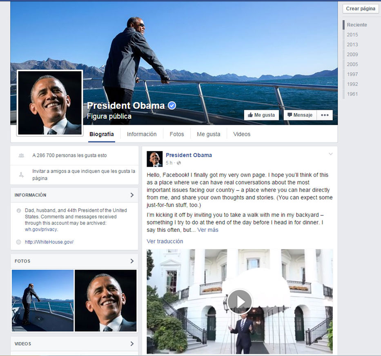Expand the Videos section chevron
The image size is (381, 356).
[132, 344]
